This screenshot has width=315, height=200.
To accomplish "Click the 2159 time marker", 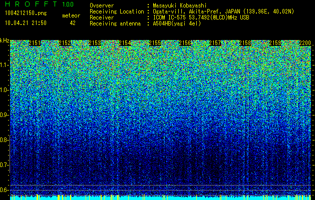I will click(275, 43).
